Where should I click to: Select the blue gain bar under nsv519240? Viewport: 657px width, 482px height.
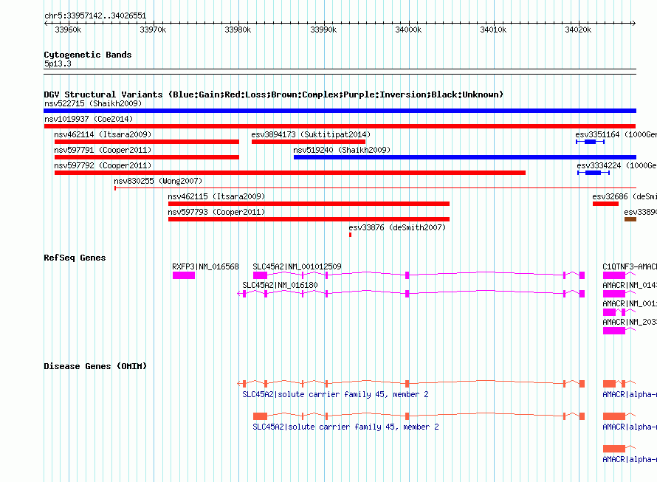(x=465, y=157)
